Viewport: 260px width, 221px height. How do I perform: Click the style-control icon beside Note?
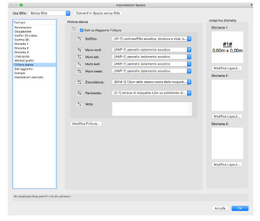79,104
